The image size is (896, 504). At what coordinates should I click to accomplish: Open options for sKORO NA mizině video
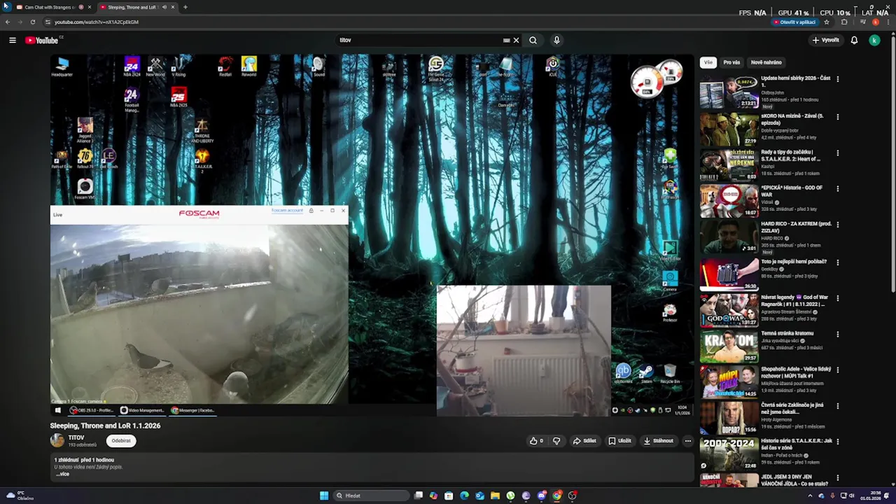pyautogui.click(x=837, y=116)
